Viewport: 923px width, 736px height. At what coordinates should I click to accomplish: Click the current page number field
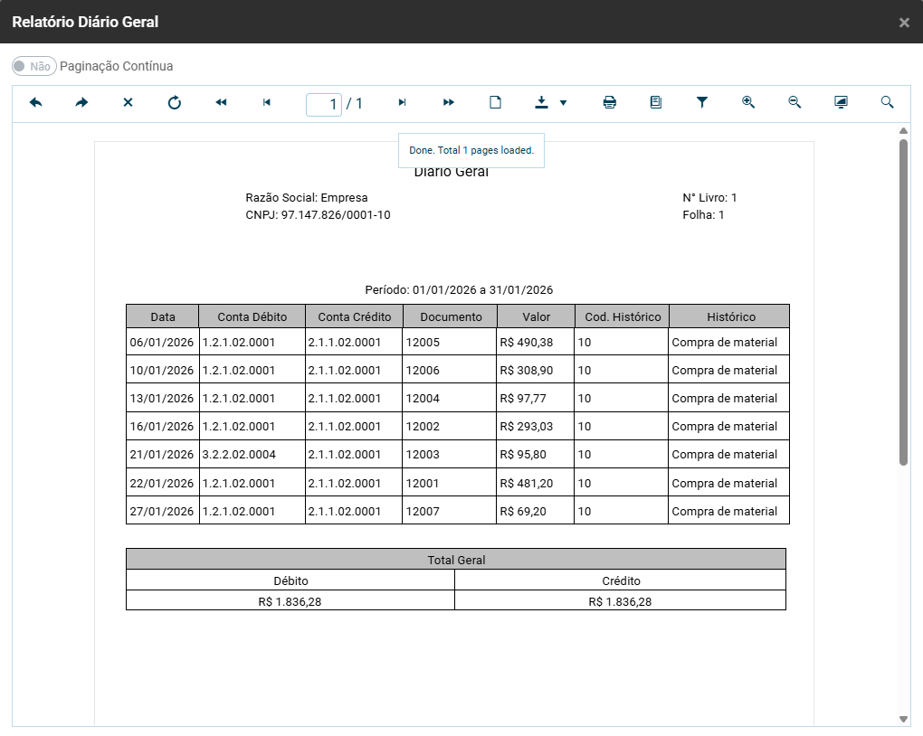tap(324, 105)
